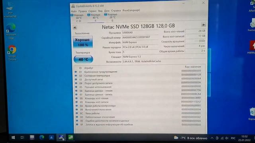Select attribute 06 Единицы данных - чтение row
The width and height of the screenshot is (255, 143).
point(138,91)
